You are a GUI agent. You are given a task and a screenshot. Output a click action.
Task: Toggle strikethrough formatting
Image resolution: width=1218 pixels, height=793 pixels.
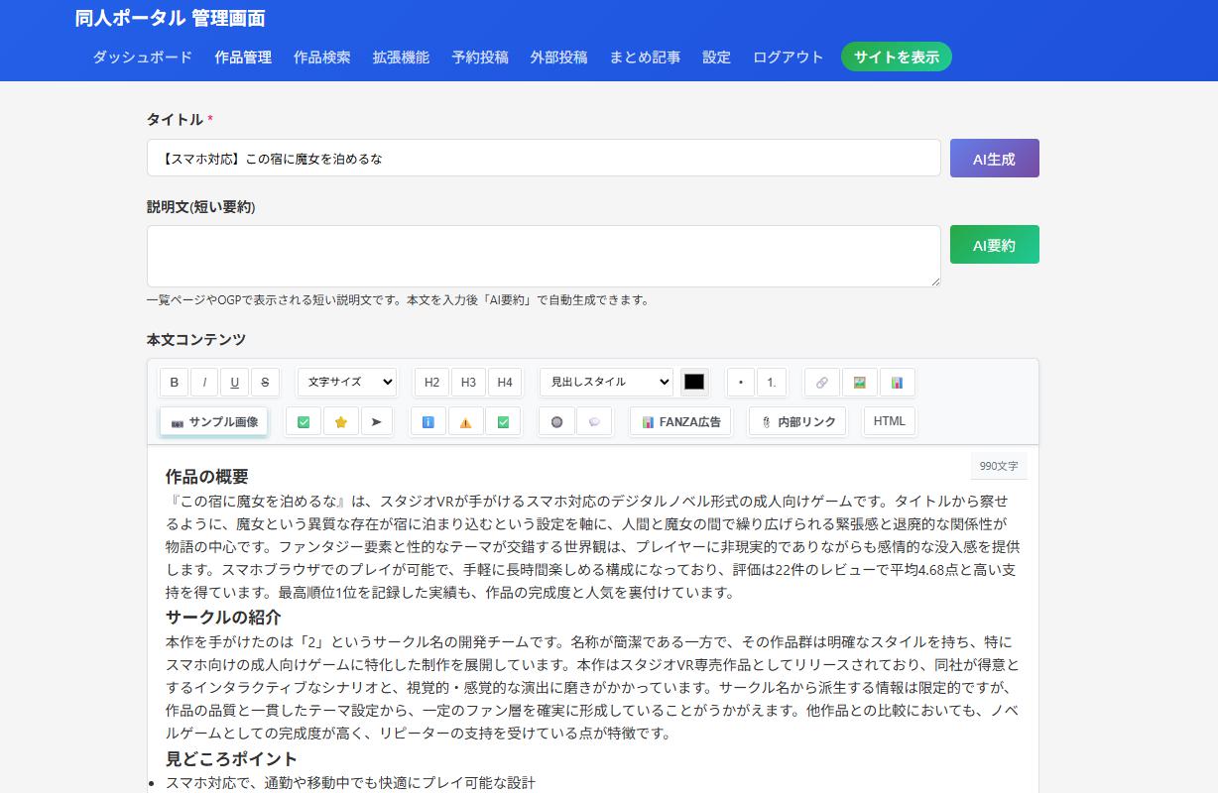pos(265,383)
